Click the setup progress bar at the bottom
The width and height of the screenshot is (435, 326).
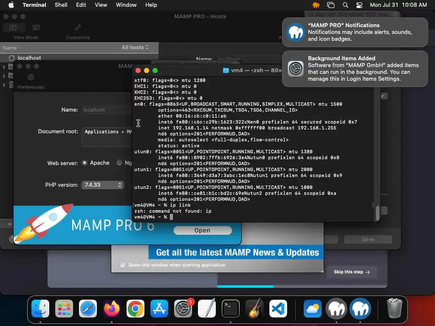(x=302, y=287)
